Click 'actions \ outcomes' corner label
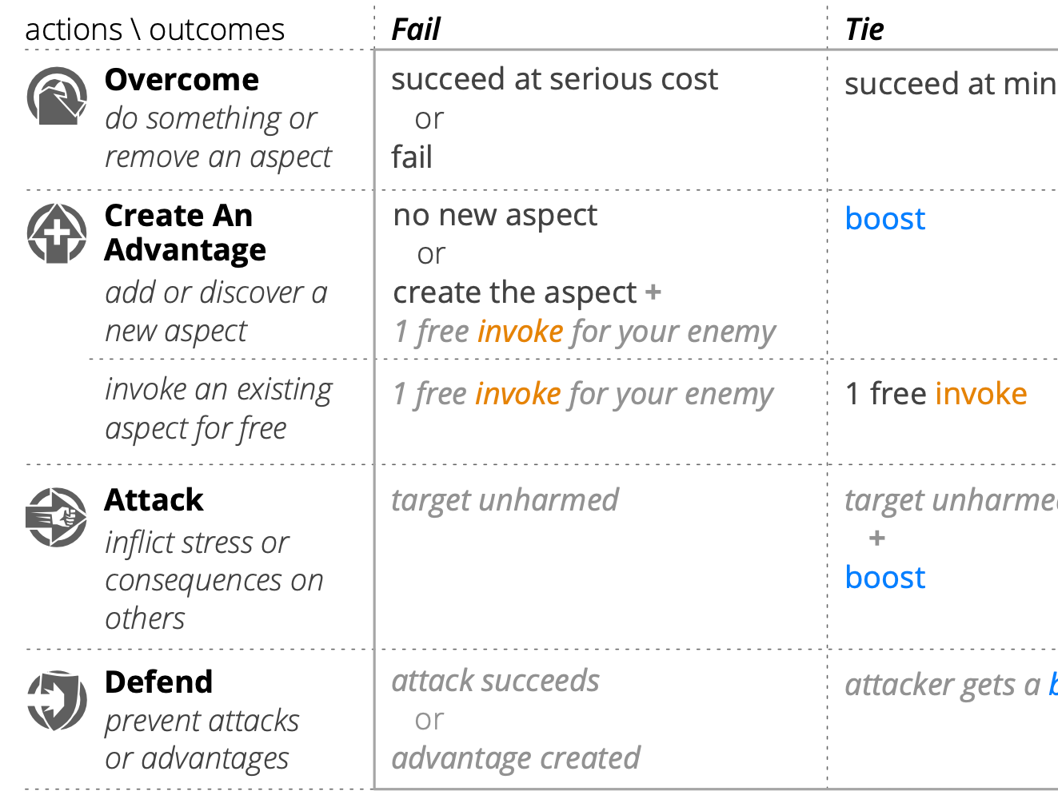The image size is (1058, 807). (x=154, y=30)
